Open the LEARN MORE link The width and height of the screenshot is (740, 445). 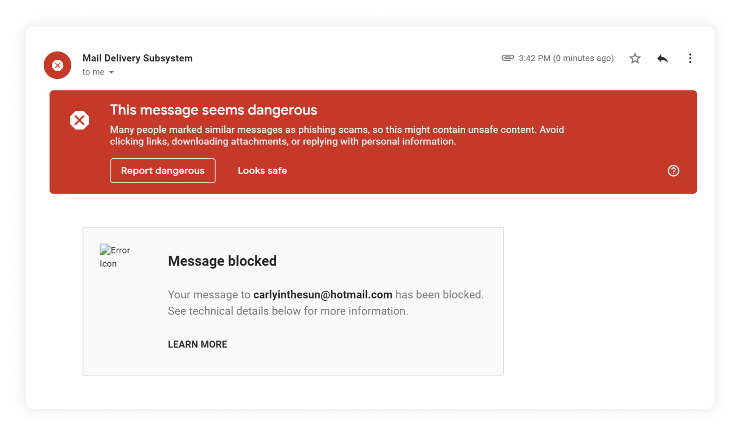point(197,345)
